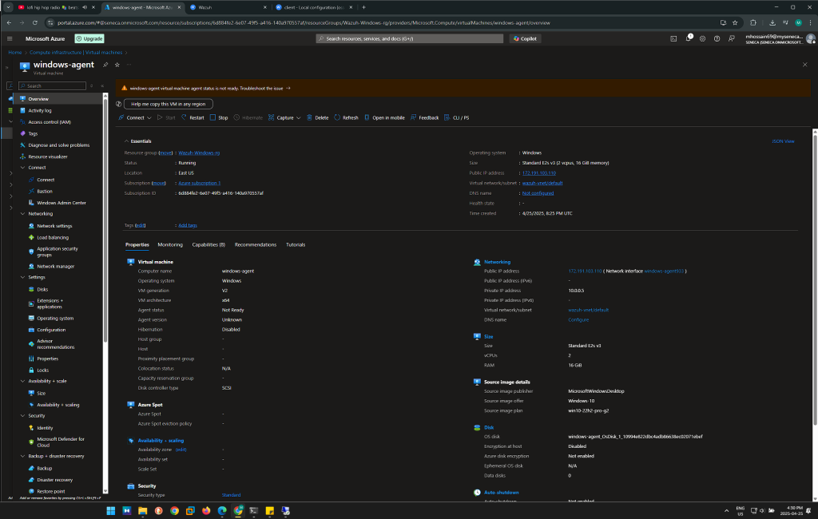Image resolution: width=818 pixels, height=519 pixels.
Task: Collapse the Settings group in the sidebar
Action: (x=22, y=278)
